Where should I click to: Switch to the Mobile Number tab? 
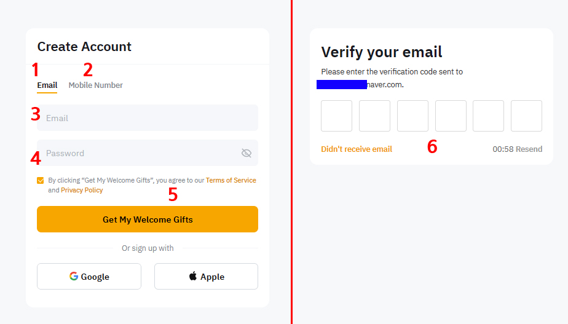click(x=95, y=85)
